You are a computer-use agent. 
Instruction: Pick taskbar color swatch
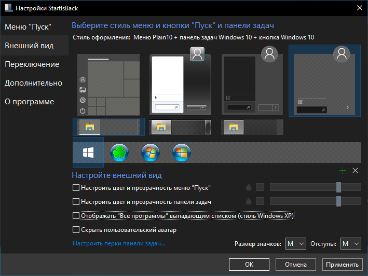260,201
